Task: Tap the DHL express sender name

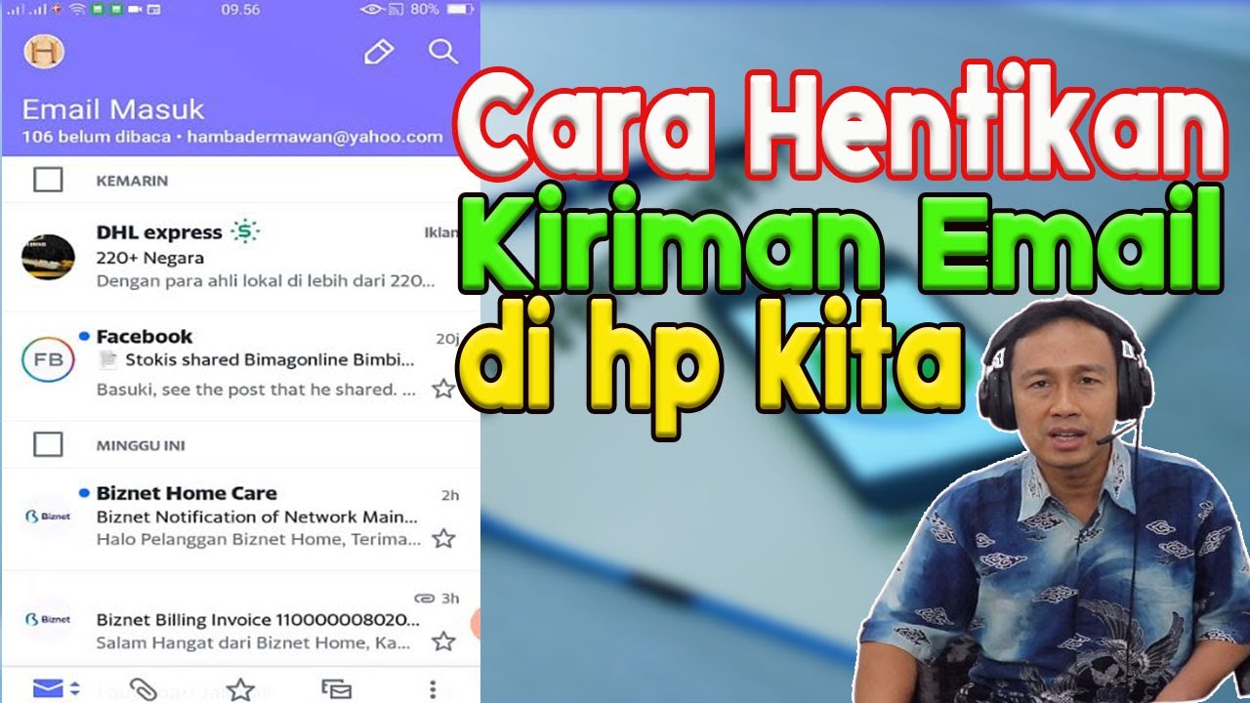Action: 159,232
